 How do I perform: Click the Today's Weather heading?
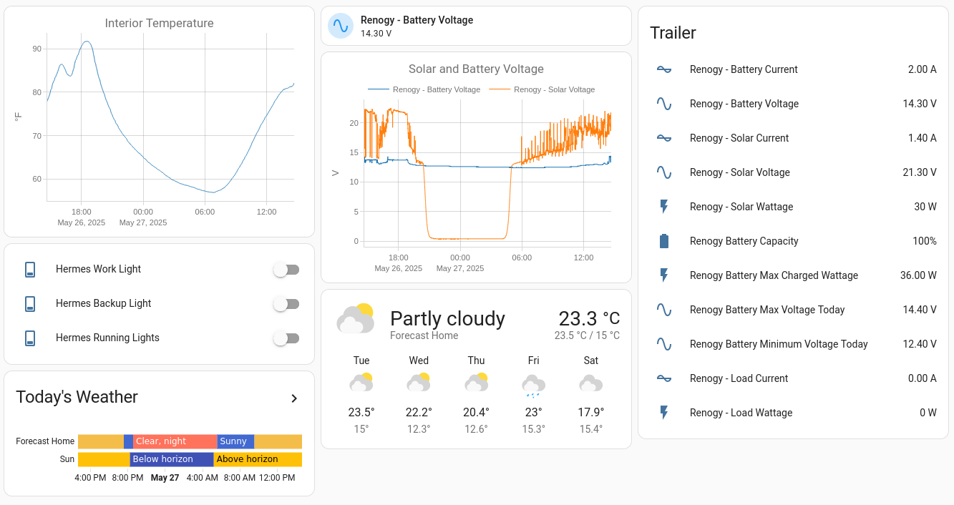coord(77,397)
